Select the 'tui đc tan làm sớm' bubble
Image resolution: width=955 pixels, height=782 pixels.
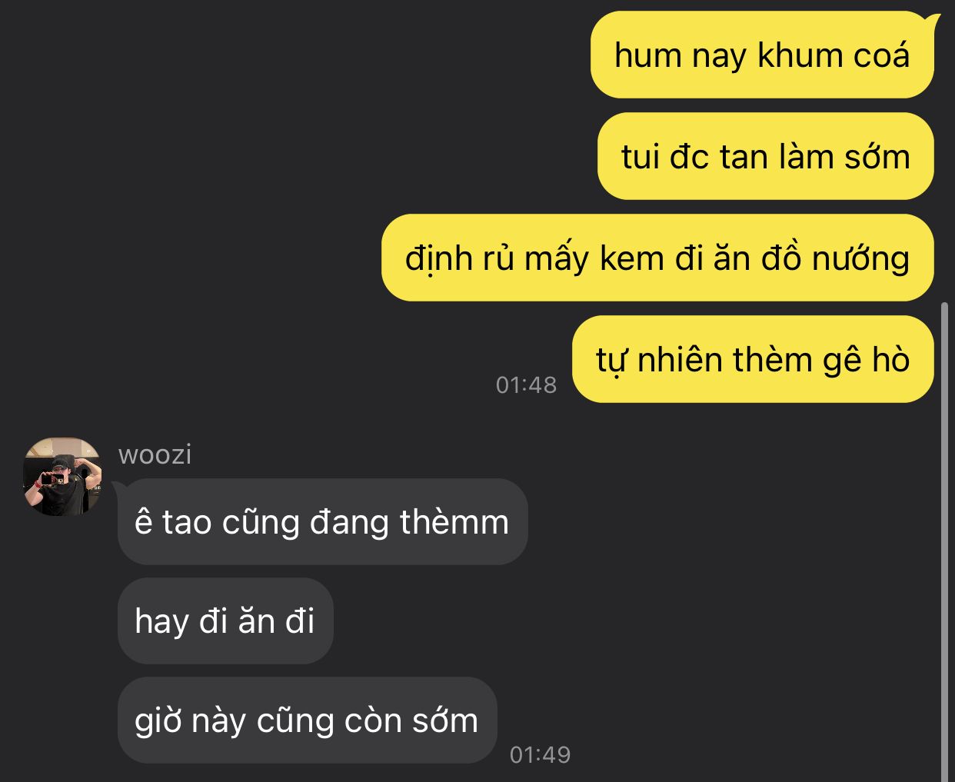click(x=766, y=156)
